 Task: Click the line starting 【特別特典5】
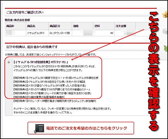click(x=52, y=93)
